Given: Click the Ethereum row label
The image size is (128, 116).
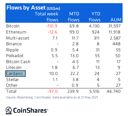Looking at the screenshot, I should (16, 32).
